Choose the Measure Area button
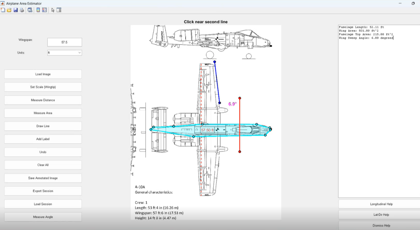The height and width of the screenshot is (230, 420). (x=43, y=113)
